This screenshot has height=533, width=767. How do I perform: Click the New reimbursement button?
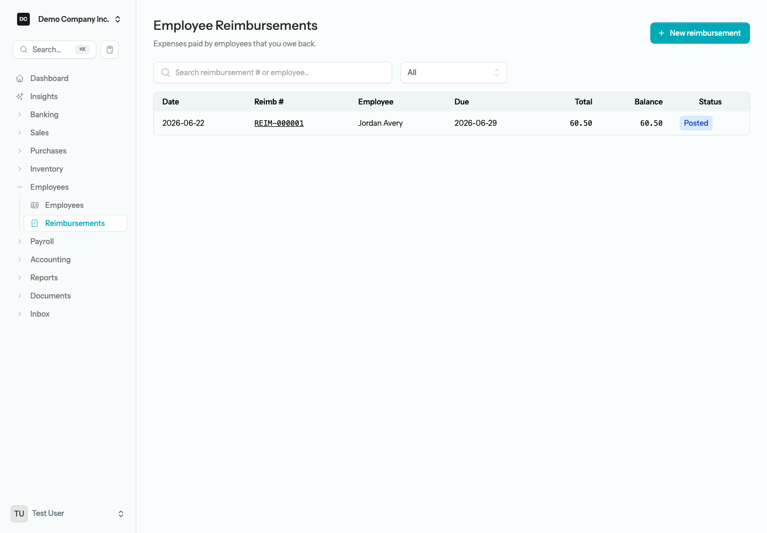point(700,33)
